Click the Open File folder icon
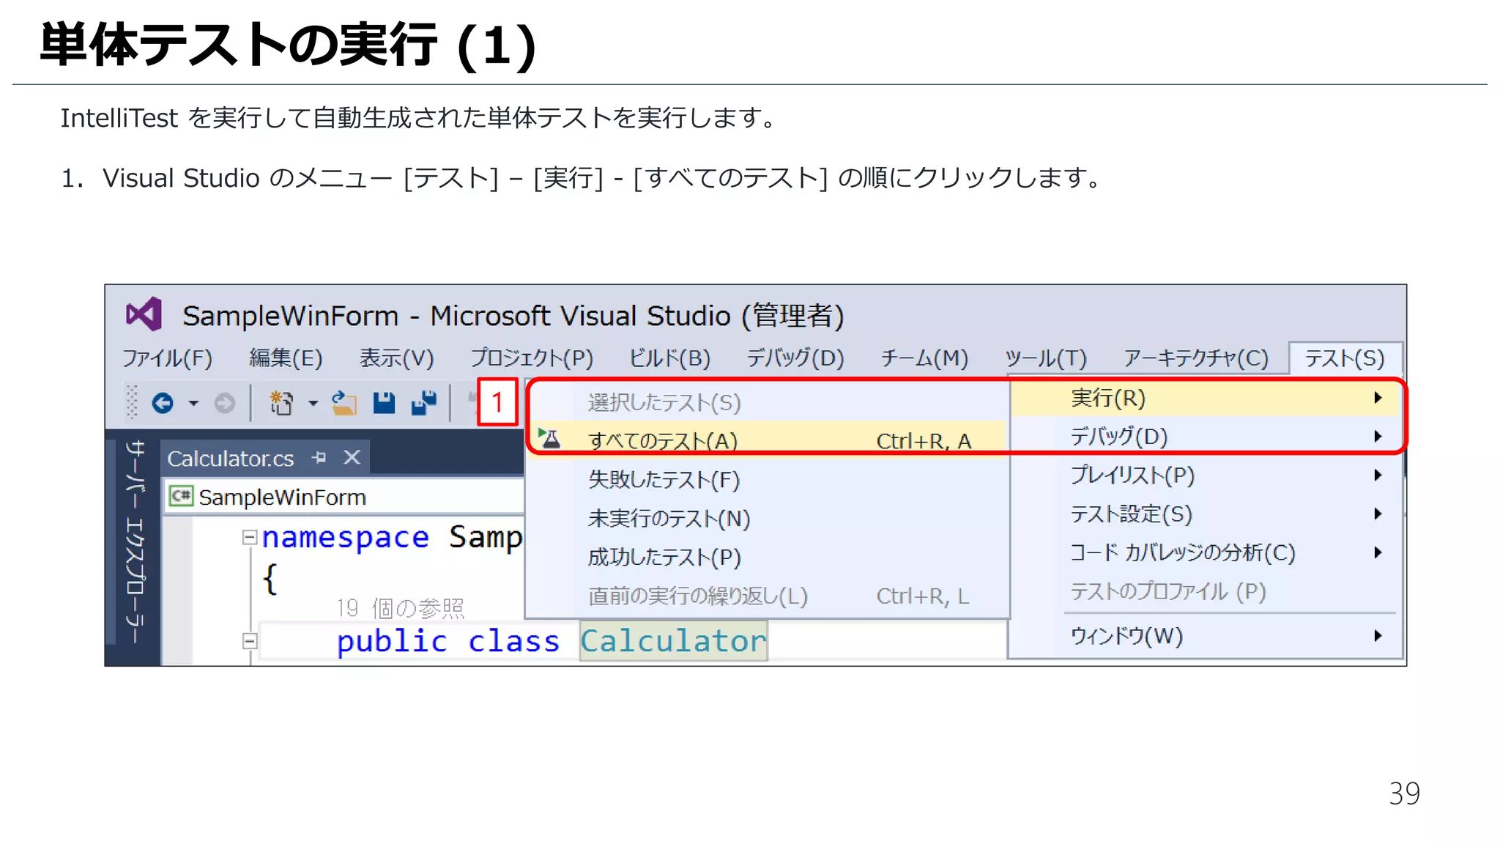The height and width of the screenshot is (844, 1500). [x=344, y=403]
